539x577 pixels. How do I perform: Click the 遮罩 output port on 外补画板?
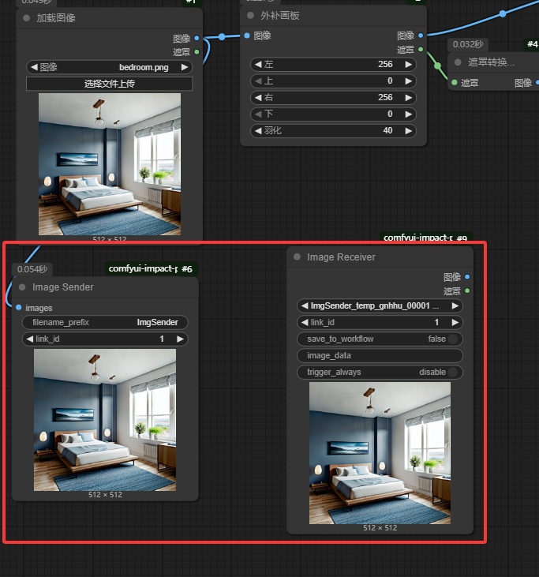420,49
